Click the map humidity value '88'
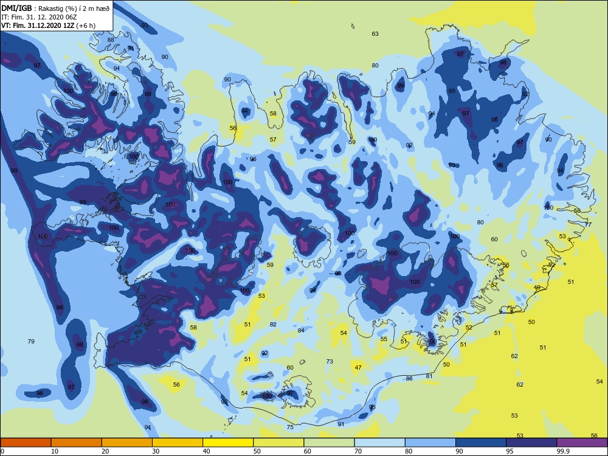 (x=111, y=40)
